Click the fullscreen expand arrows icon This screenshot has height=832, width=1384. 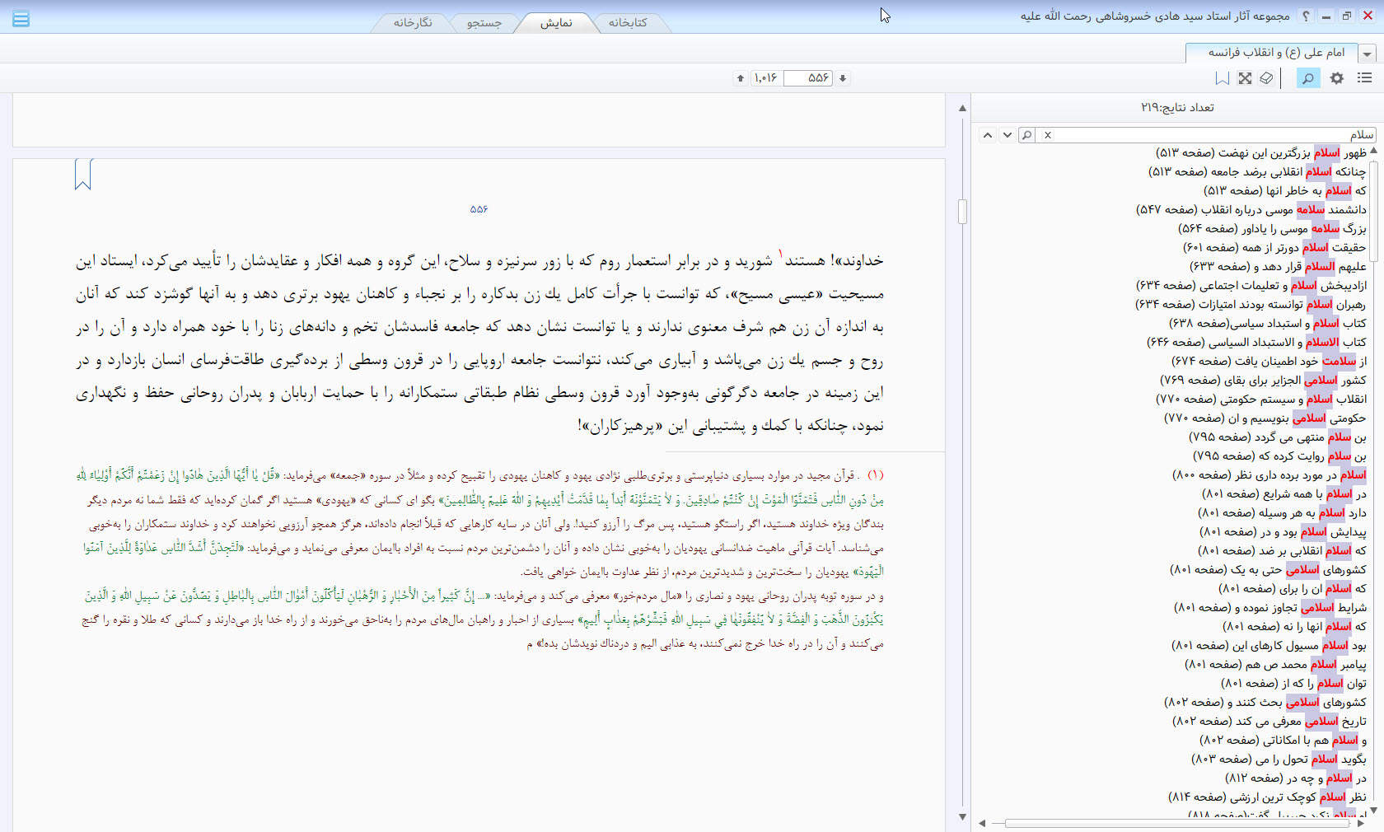pyautogui.click(x=1245, y=78)
